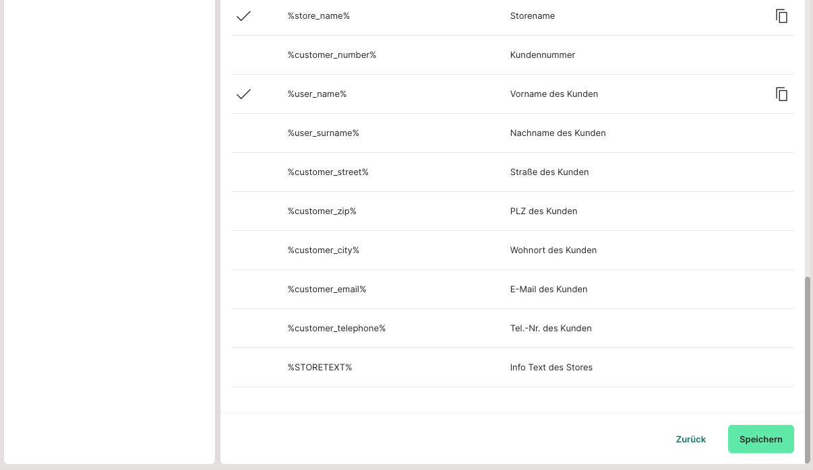Click the %customer_city% row
The height and width of the screenshot is (470, 813).
323,250
